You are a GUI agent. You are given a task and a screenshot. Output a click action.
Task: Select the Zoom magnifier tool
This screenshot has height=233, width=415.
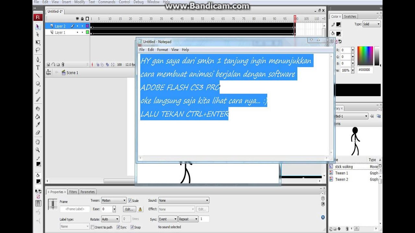38,150
